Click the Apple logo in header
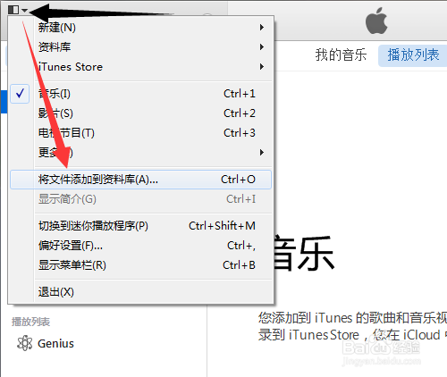This screenshot has width=447, height=377. [376, 21]
